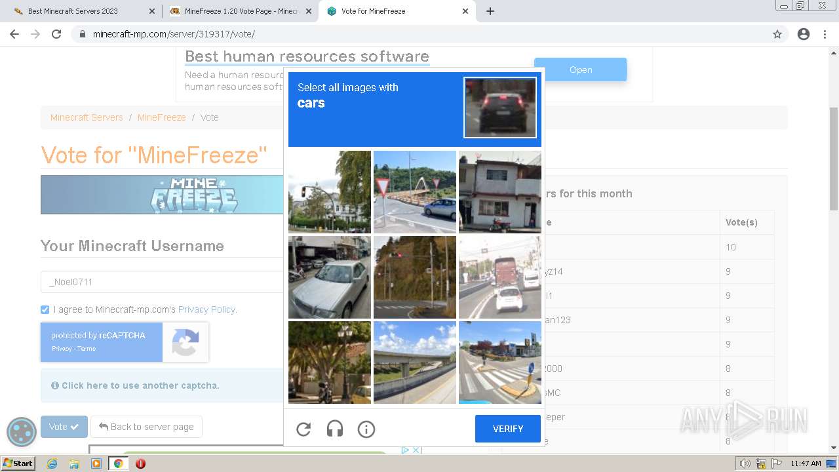Uncheck the Privacy Policy agreement checkbox
This screenshot has height=472, width=839.
(x=45, y=309)
